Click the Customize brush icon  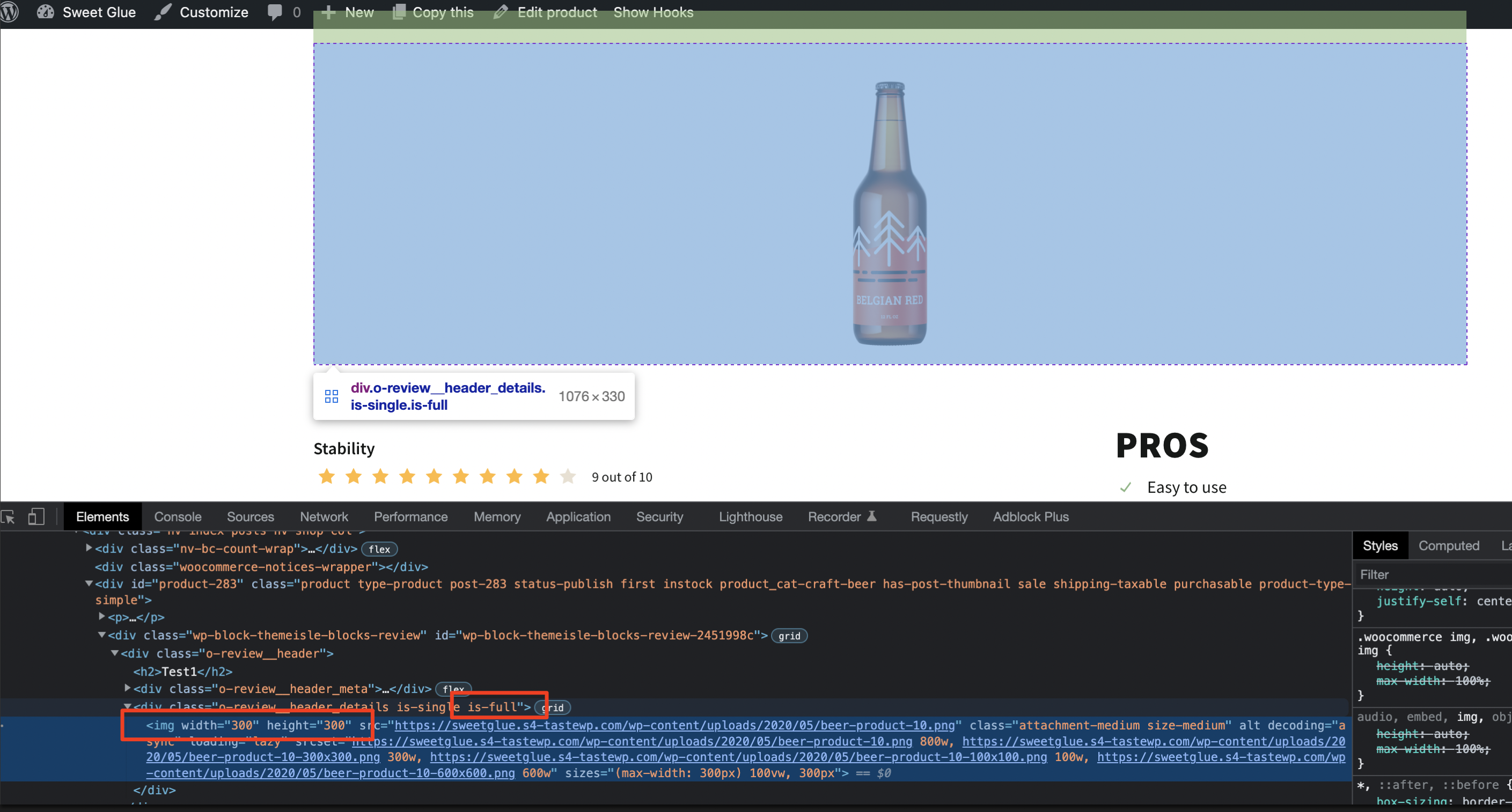coord(163,12)
